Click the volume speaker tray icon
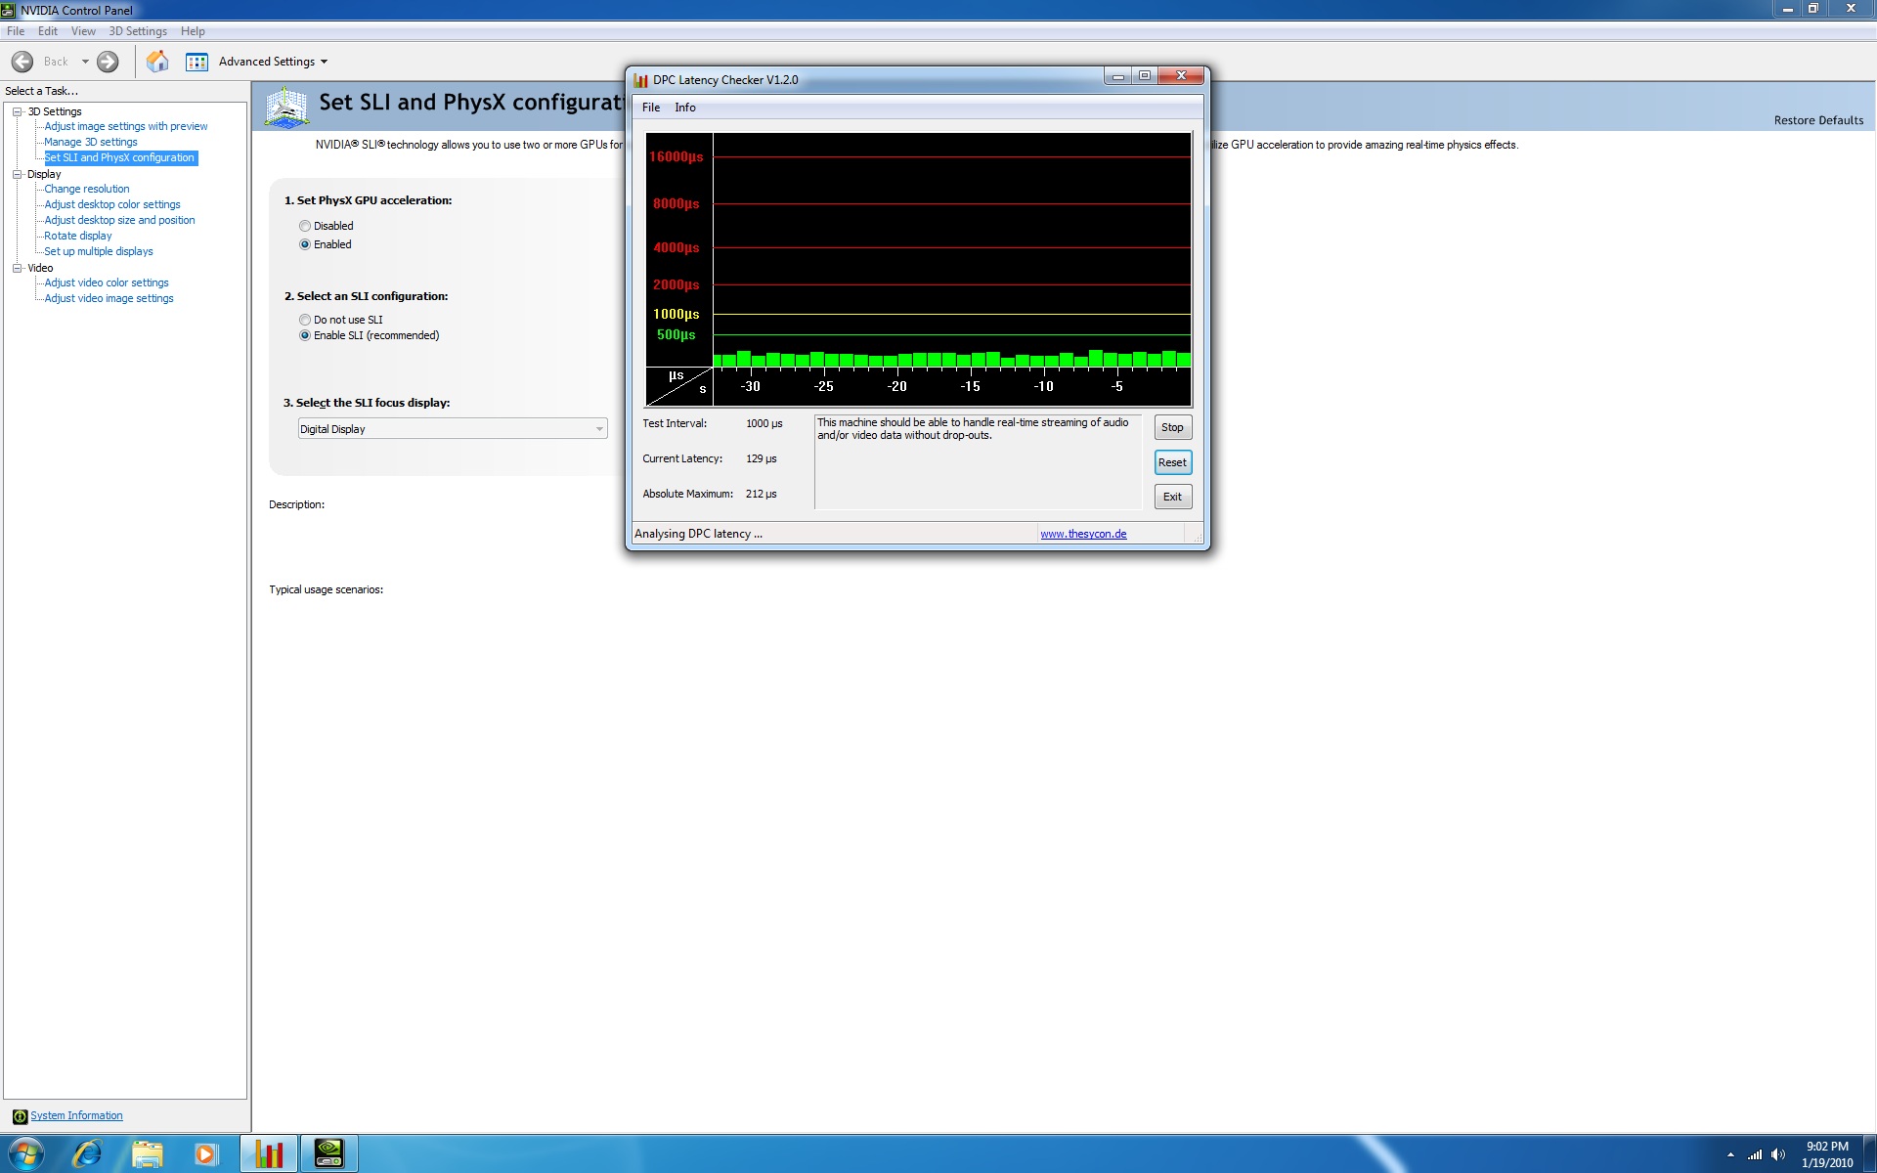Screen dimensions: 1877x1173 coord(1778,1154)
